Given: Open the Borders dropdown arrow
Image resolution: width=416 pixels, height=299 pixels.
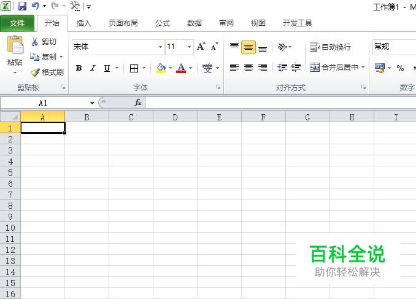Looking at the screenshot, I should click(144, 68).
